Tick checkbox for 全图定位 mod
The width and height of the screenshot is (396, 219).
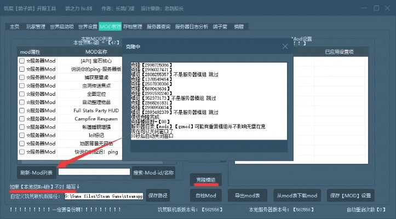tap(22, 94)
